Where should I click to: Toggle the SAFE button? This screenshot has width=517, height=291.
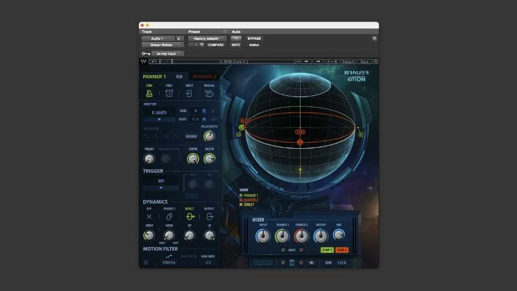(x=236, y=45)
